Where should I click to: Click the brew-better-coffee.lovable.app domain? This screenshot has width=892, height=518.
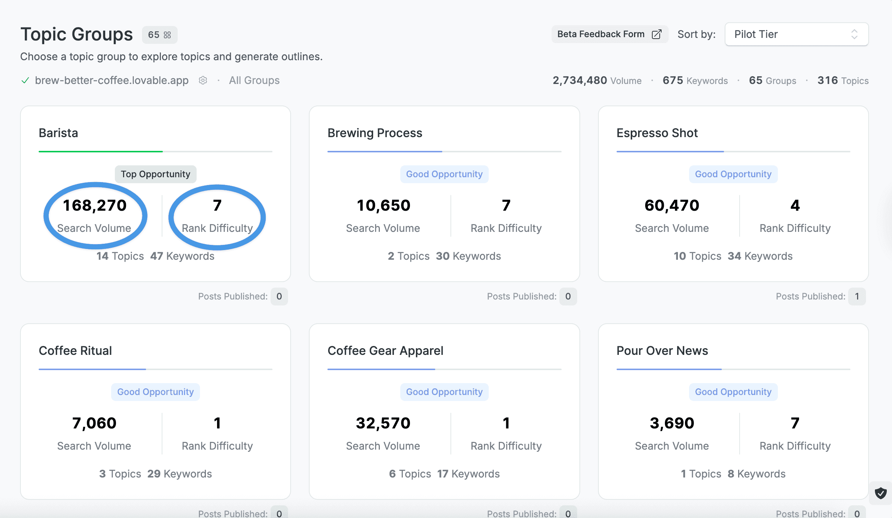[111, 80]
